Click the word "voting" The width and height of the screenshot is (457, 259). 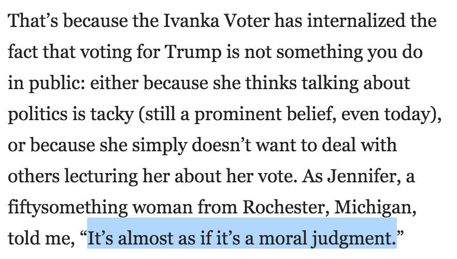pos(102,52)
